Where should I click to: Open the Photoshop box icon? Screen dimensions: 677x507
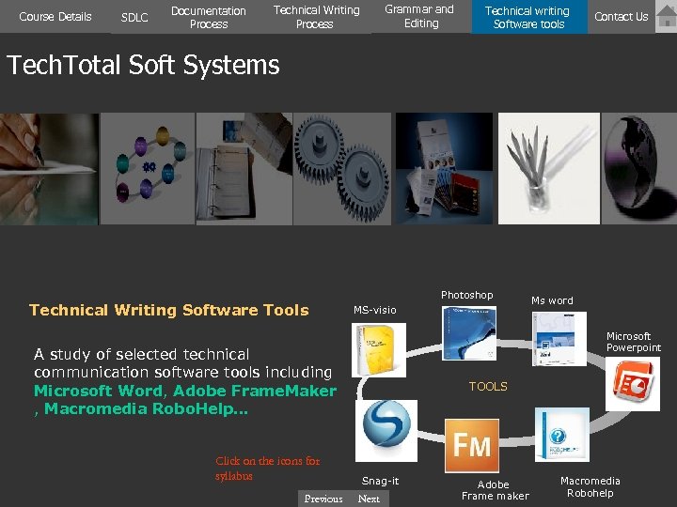(469, 333)
